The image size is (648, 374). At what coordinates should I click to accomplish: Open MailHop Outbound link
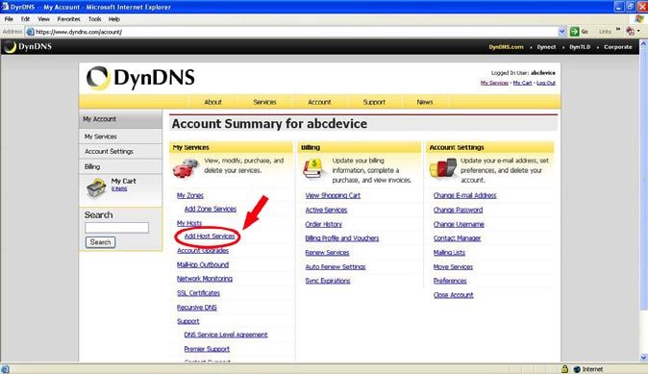(203, 264)
